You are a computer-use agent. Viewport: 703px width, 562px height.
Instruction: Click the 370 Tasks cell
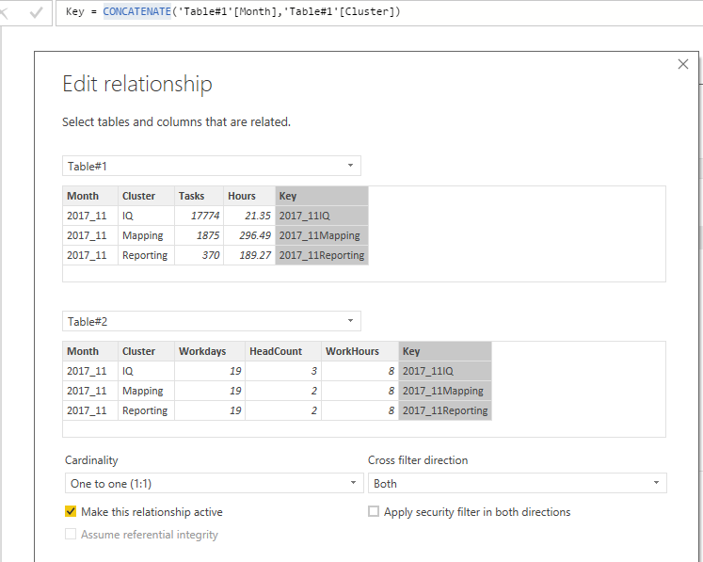click(200, 255)
